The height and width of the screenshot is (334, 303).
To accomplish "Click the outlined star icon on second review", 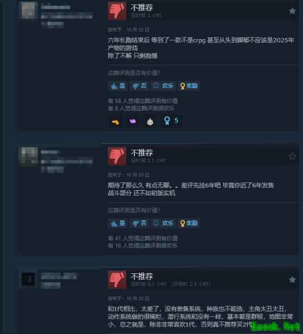I will [x=293, y=157].
